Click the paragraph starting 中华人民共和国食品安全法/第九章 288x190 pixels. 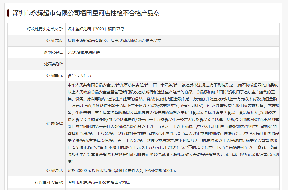[173, 123]
